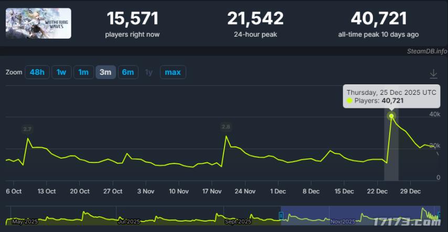This screenshot has height=232, width=448.
Task: Click the 2.8 version flag marker
Action: pos(226,126)
